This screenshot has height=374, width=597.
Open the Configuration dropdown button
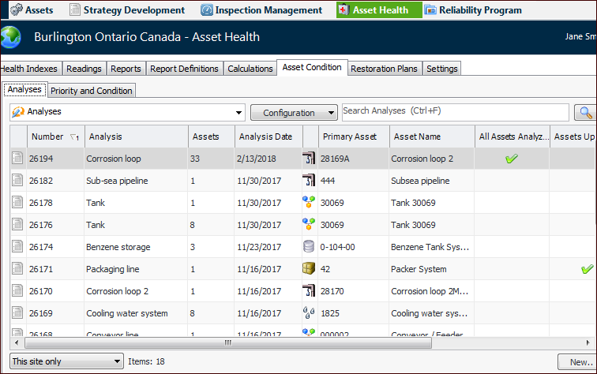coord(294,113)
